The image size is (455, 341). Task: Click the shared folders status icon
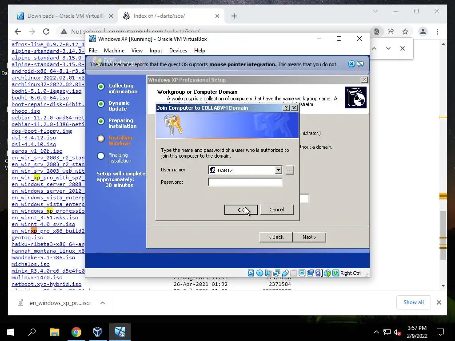coord(293,273)
